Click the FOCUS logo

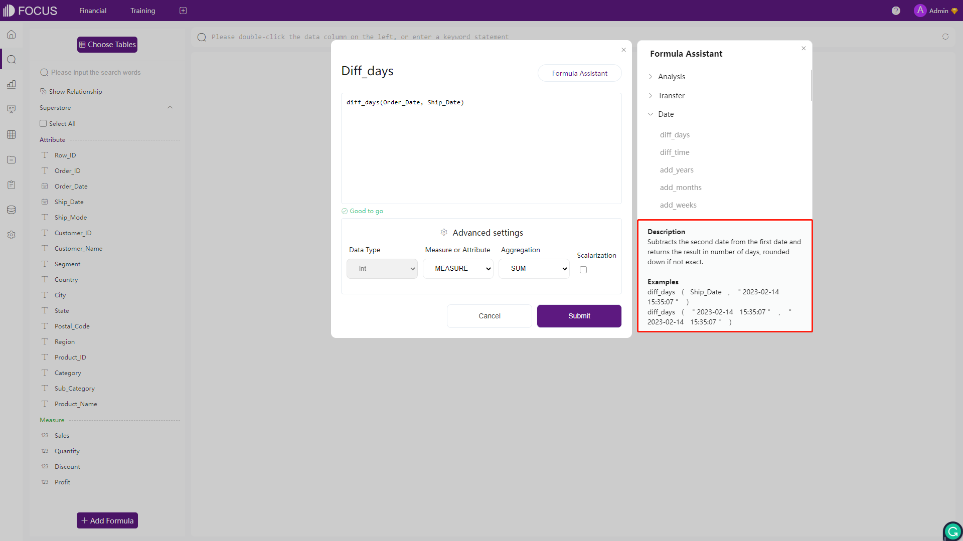coord(30,11)
